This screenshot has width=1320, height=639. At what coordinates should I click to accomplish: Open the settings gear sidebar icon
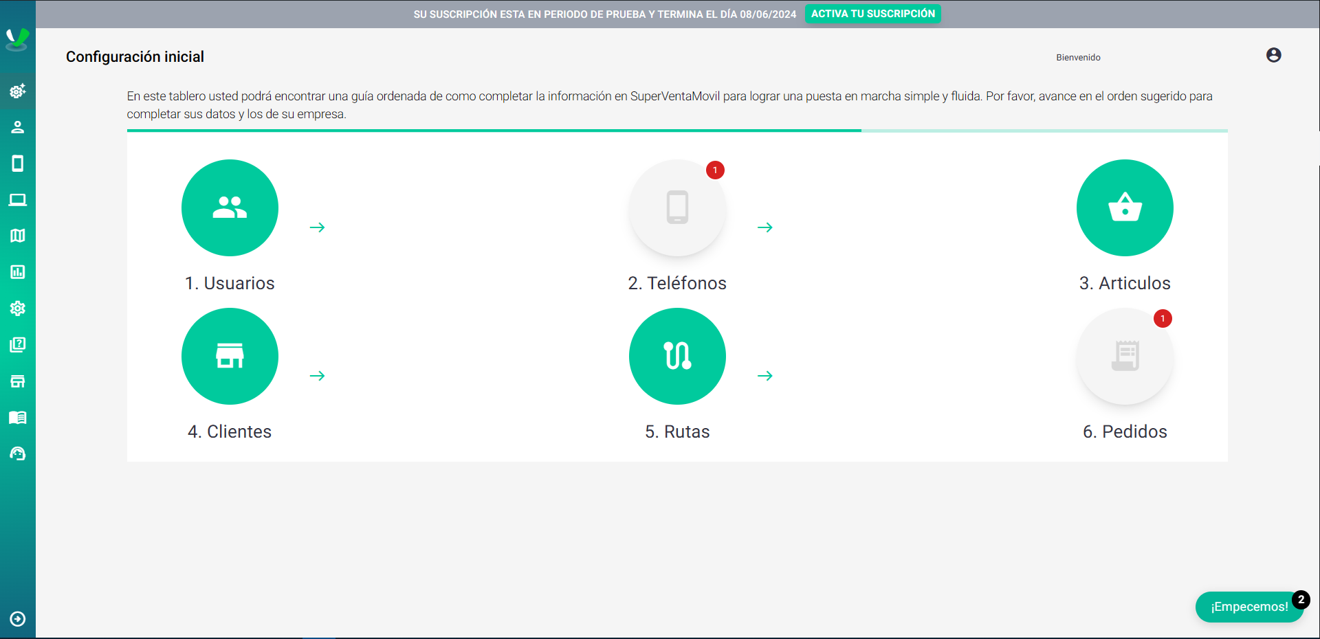18,309
